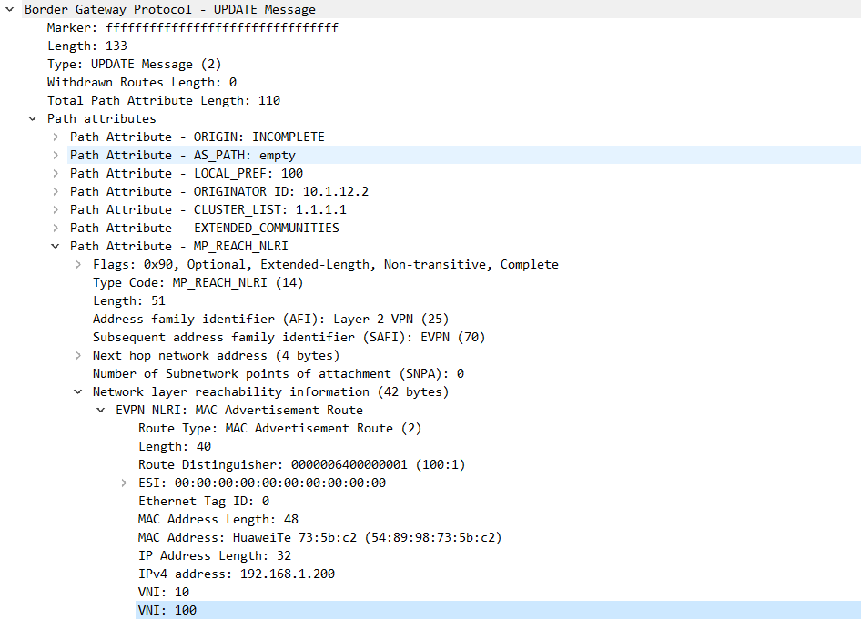Expand the ORIGINATOR_ID path attribute
The height and width of the screenshot is (620, 861).
coord(56,192)
